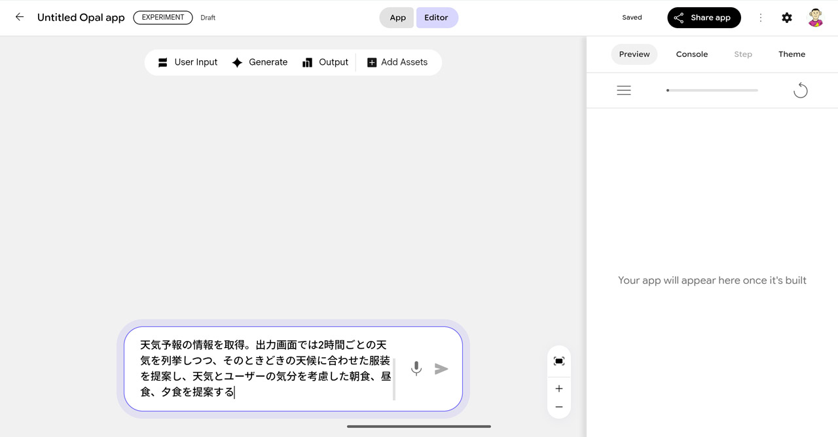
Task: Add a User Input node
Action: [187, 61]
